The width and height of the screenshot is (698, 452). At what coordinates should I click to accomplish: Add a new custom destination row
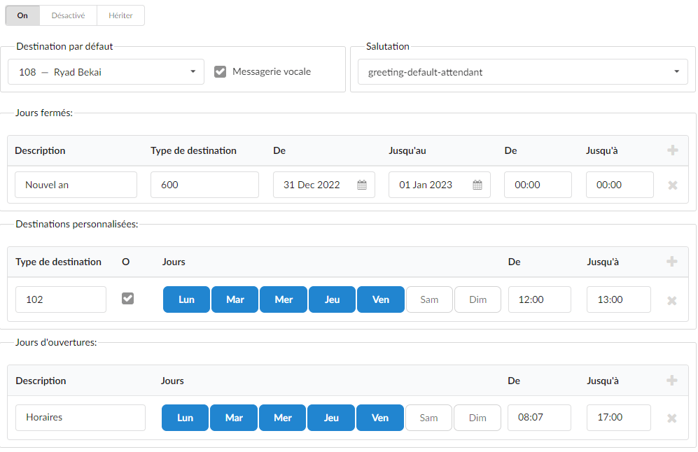671,262
